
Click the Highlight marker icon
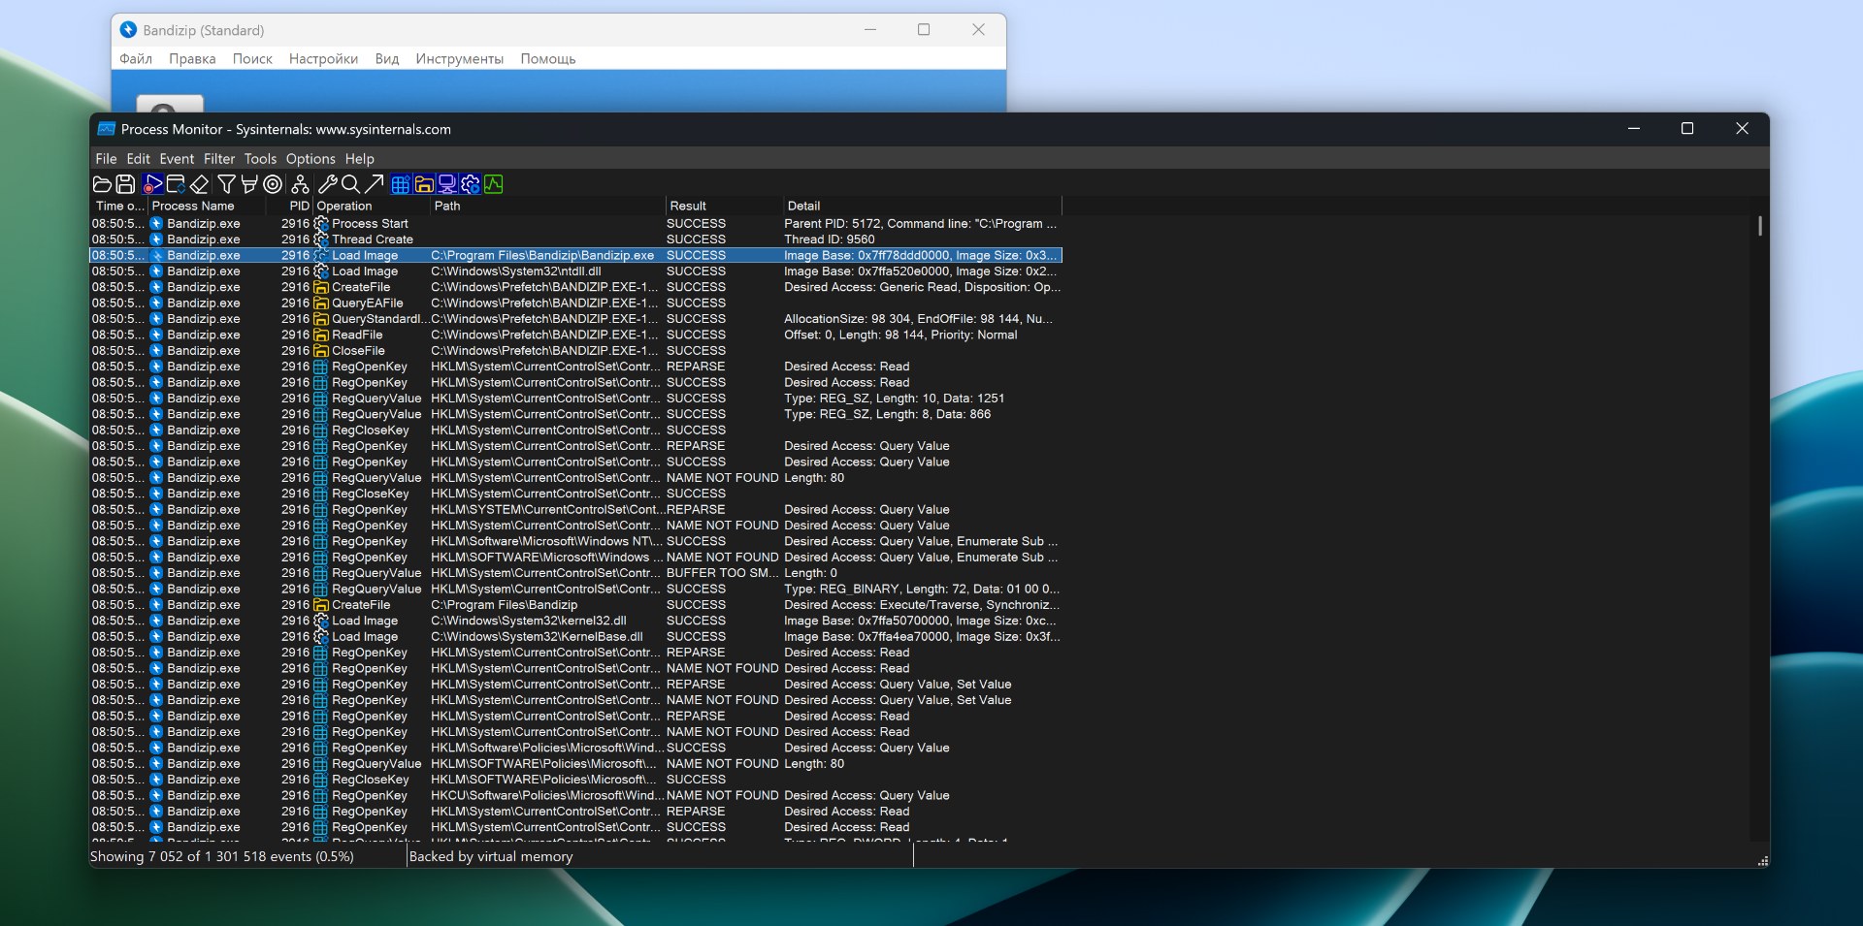tap(249, 184)
